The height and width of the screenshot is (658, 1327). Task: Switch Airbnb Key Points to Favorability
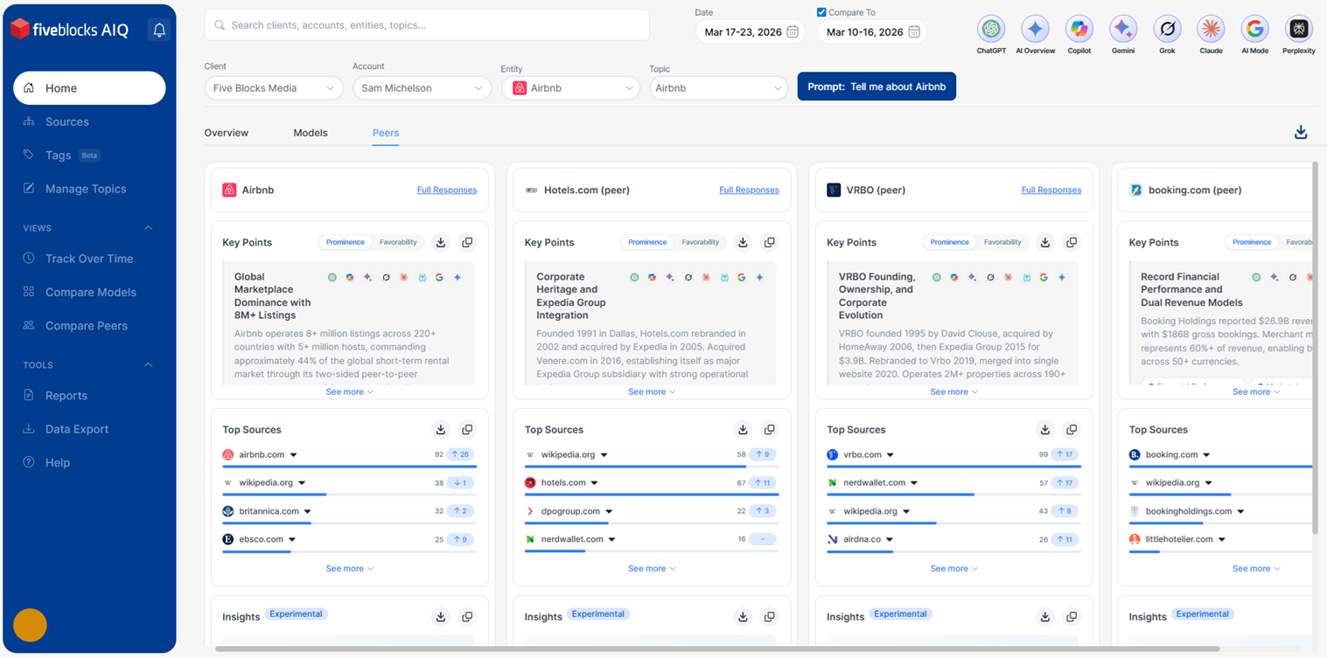click(398, 242)
